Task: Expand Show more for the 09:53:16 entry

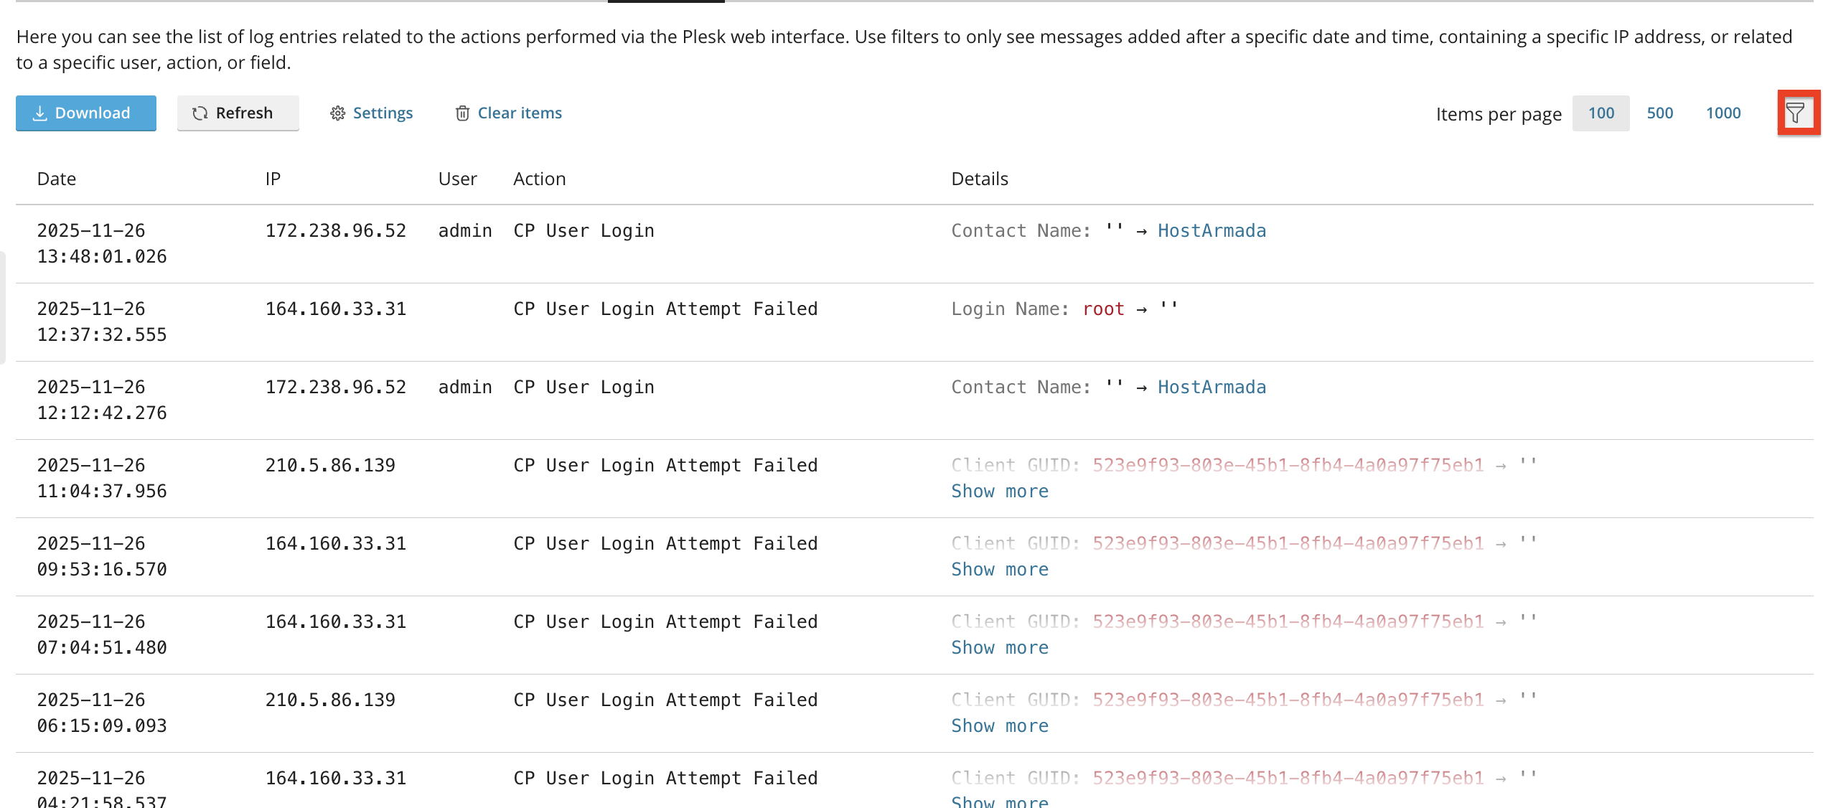Action: tap(999, 569)
